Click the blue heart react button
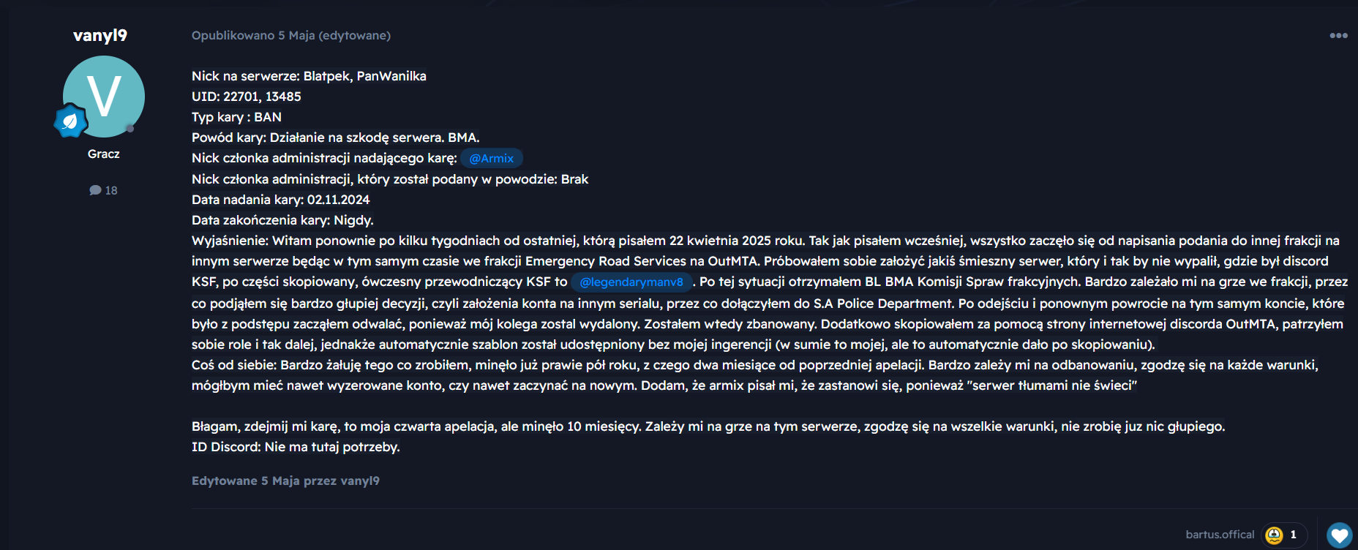Image resolution: width=1358 pixels, height=550 pixels. point(1340,535)
